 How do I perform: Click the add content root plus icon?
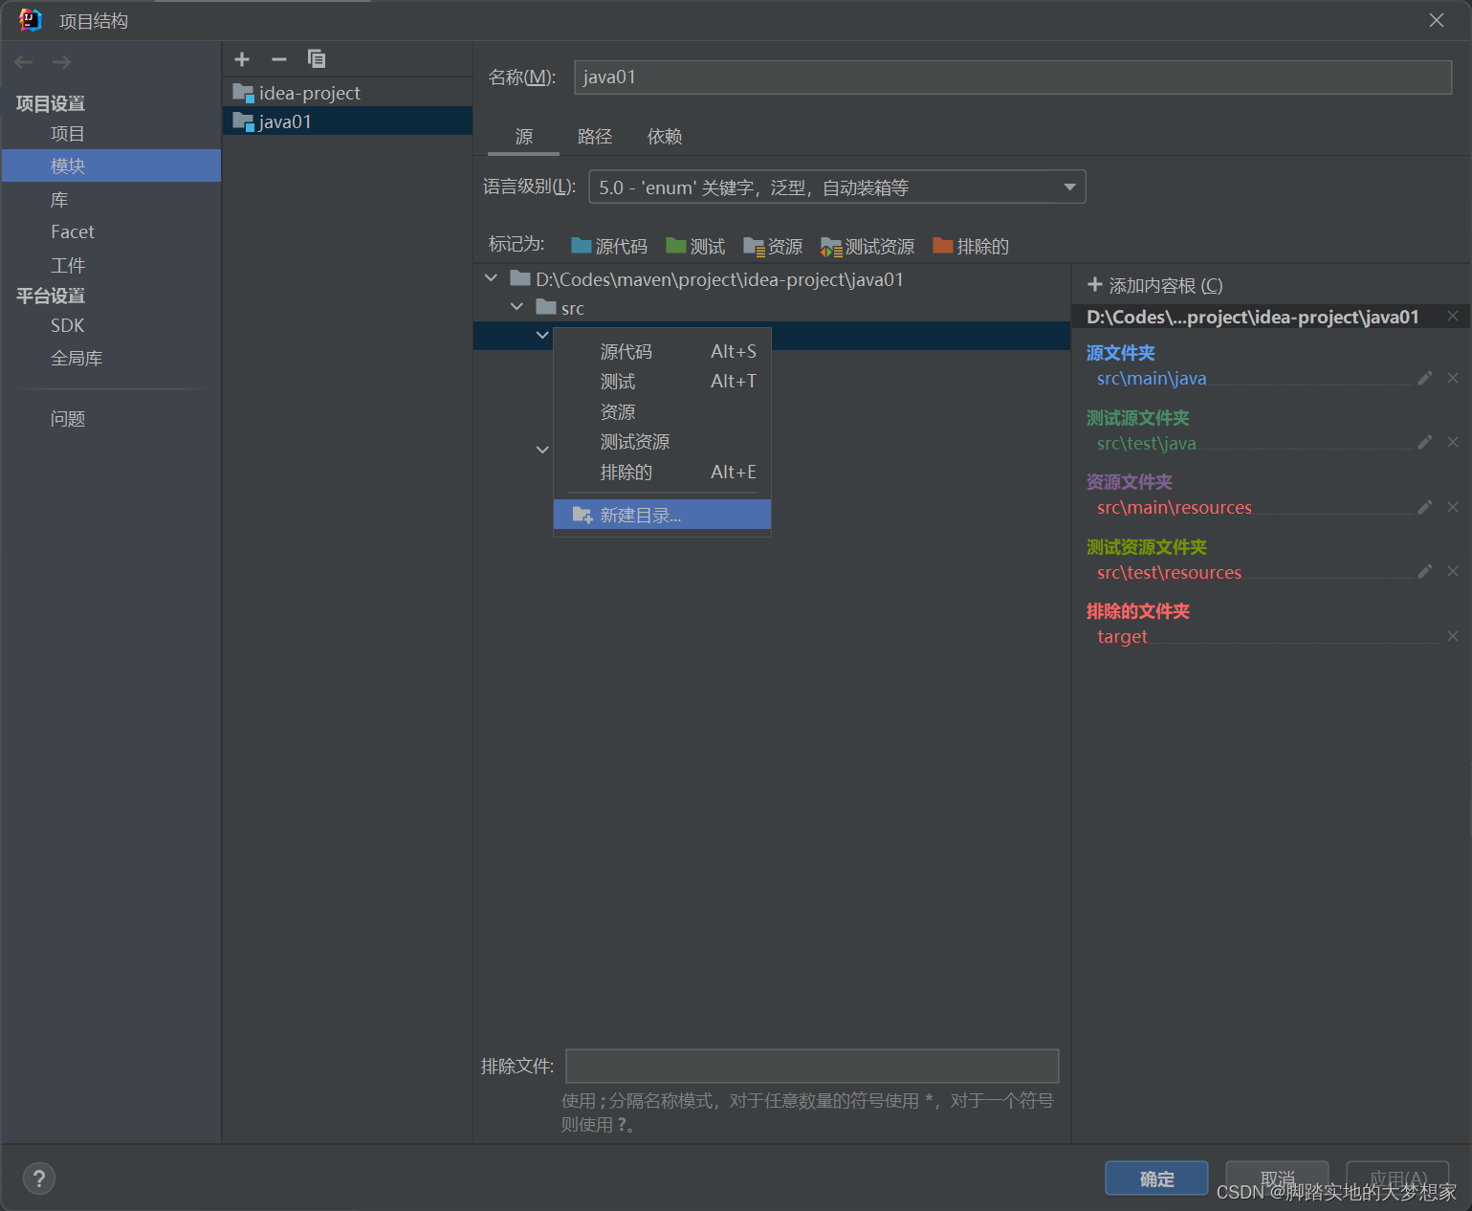coord(1095,285)
